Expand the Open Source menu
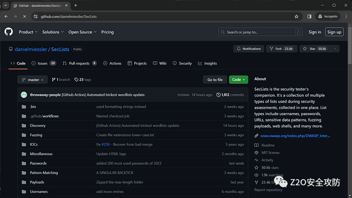 point(82,32)
